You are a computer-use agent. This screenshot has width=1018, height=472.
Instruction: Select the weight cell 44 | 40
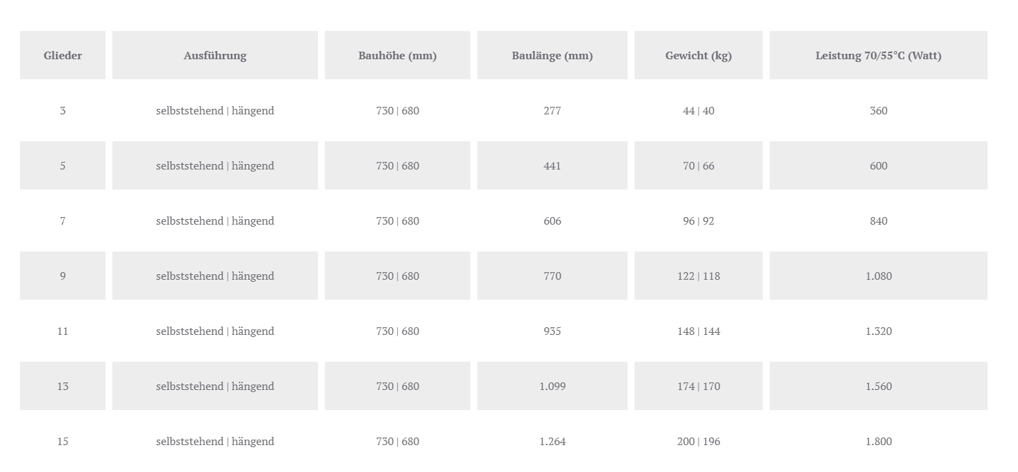tap(699, 111)
